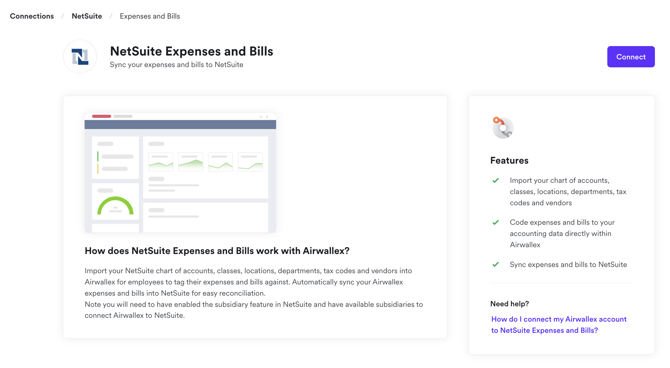Click the checkmark beside Sync expenses feature
670x368 pixels.
[x=496, y=264]
